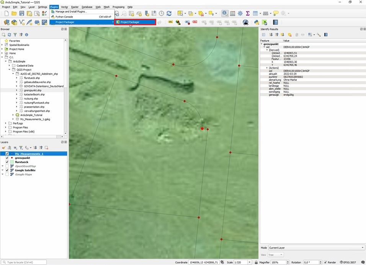Enable the OpenStreetMap layer checkbox

click(7, 166)
